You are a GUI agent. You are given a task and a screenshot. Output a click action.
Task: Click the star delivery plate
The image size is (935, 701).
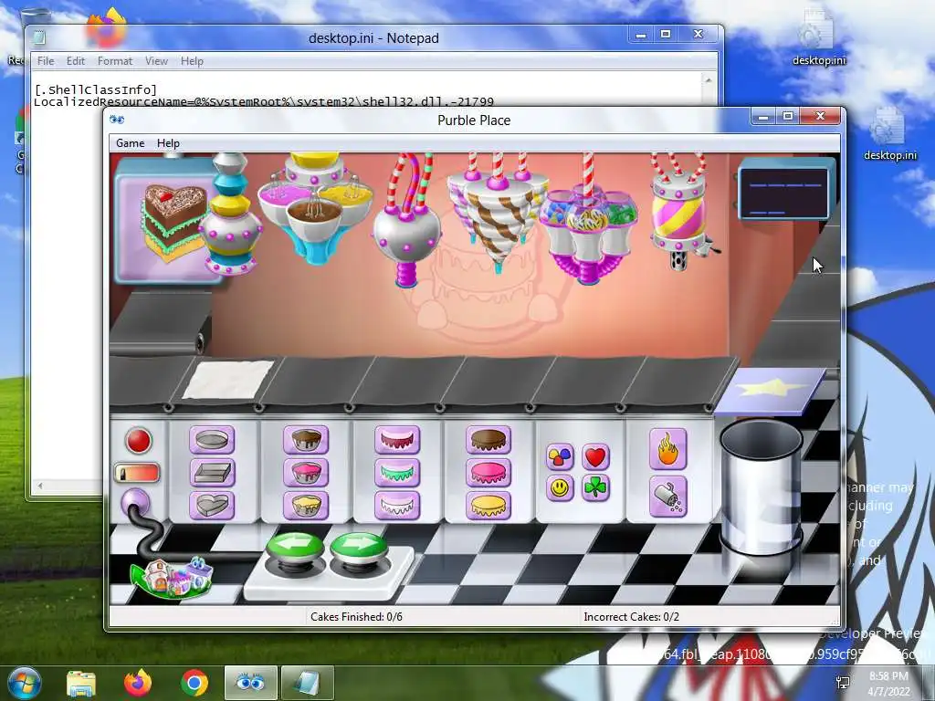click(769, 391)
